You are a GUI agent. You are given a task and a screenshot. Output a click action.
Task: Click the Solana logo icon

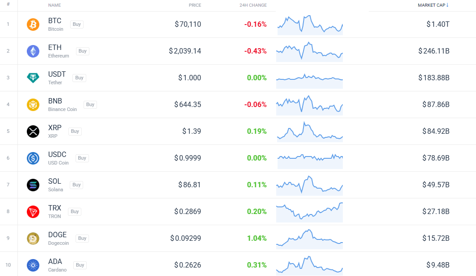(33, 185)
